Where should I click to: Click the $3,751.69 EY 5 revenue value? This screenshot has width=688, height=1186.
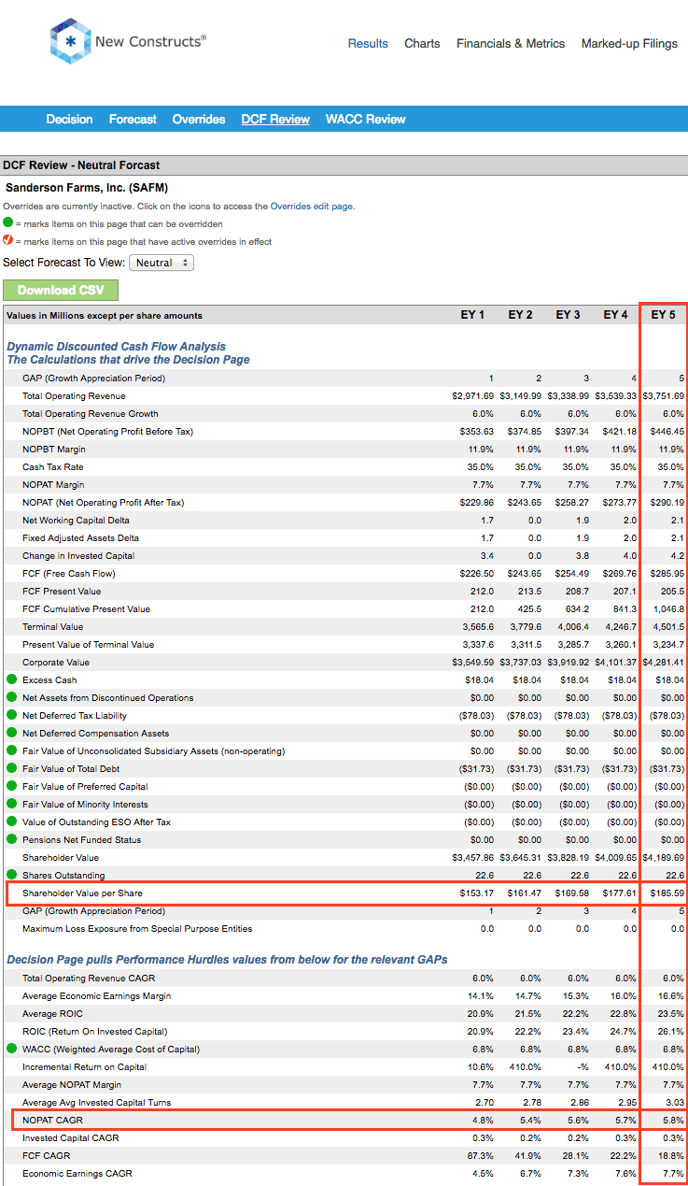[x=662, y=396]
